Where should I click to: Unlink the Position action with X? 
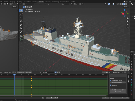coord(59,72)
